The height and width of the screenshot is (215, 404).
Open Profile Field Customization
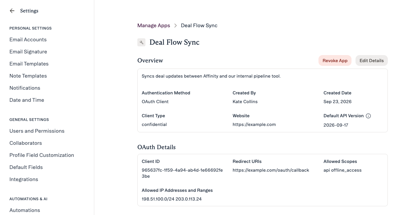(x=42, y=155)
